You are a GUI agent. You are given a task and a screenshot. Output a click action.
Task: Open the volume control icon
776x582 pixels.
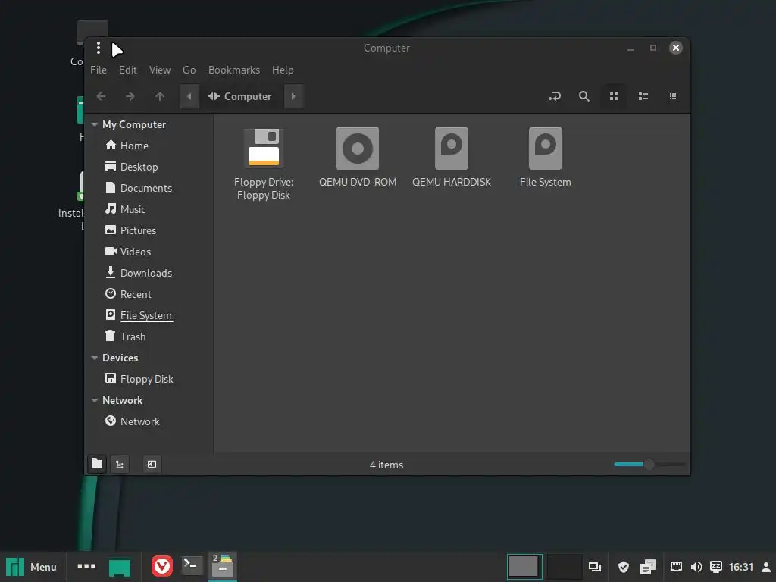[696, 567]
